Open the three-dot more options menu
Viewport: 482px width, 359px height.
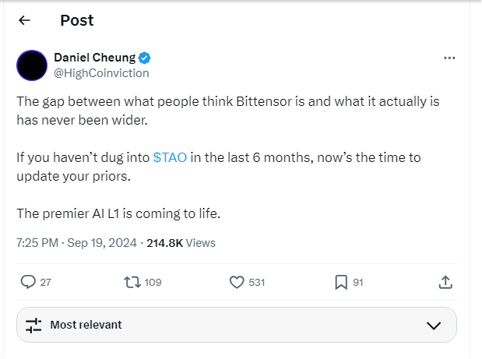tap(449, 58)
